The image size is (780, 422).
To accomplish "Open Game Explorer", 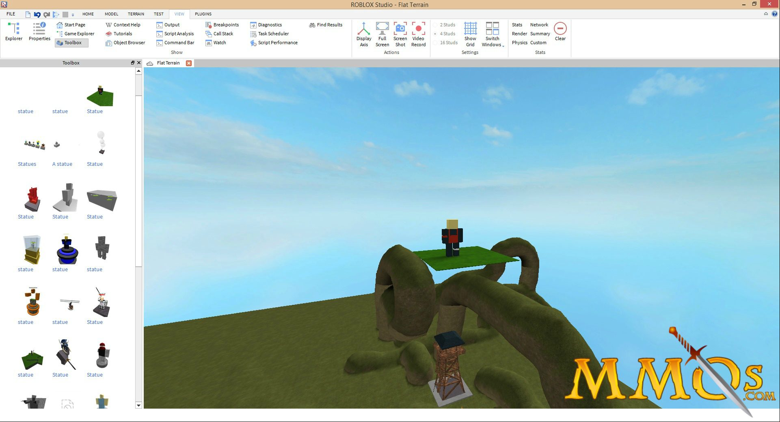I will tap(76, 34).
